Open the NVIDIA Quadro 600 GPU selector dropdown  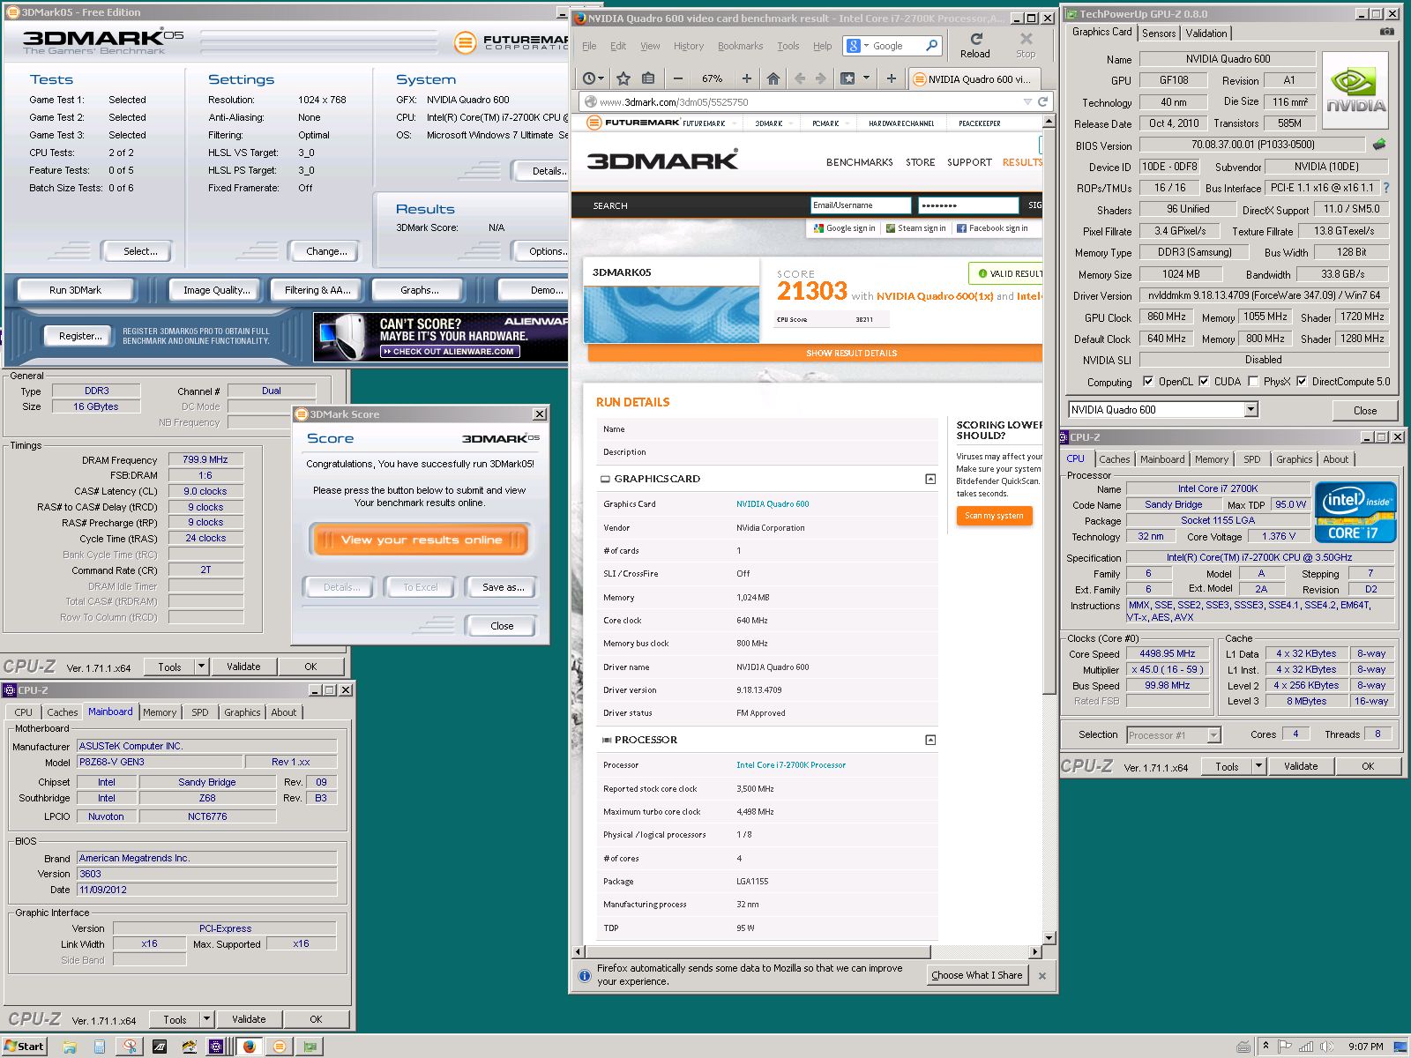[x=1250, y=409]
